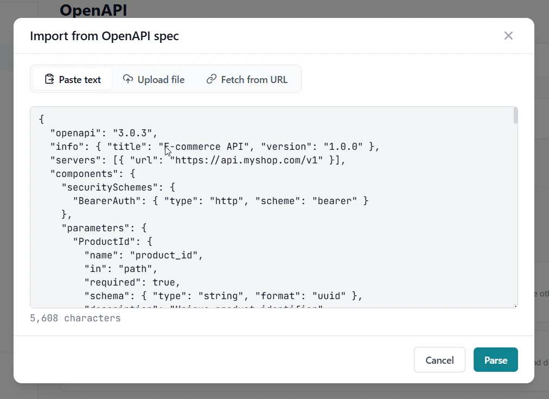
Task: Click the clipboard icon on Paste text
Action: [49, 79]
